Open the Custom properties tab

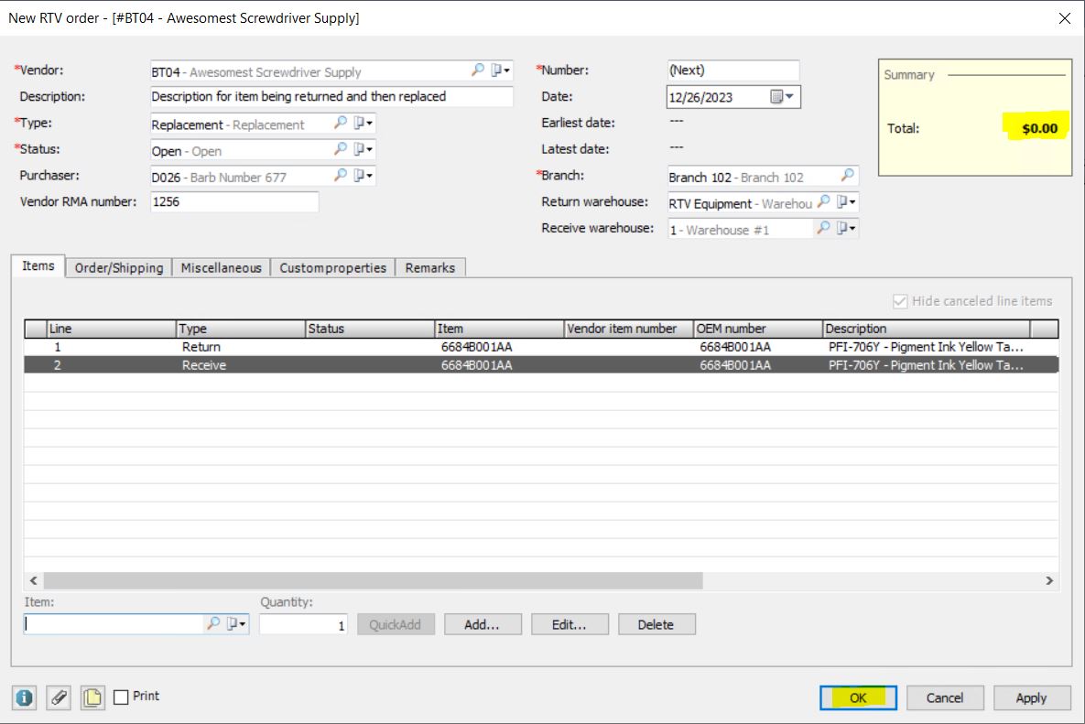(333, 267)
